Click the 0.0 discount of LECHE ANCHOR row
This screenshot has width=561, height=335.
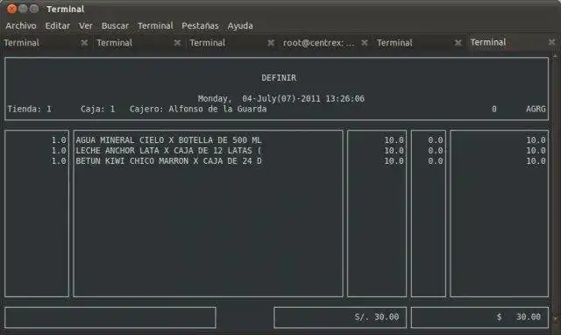pos(436,150)
